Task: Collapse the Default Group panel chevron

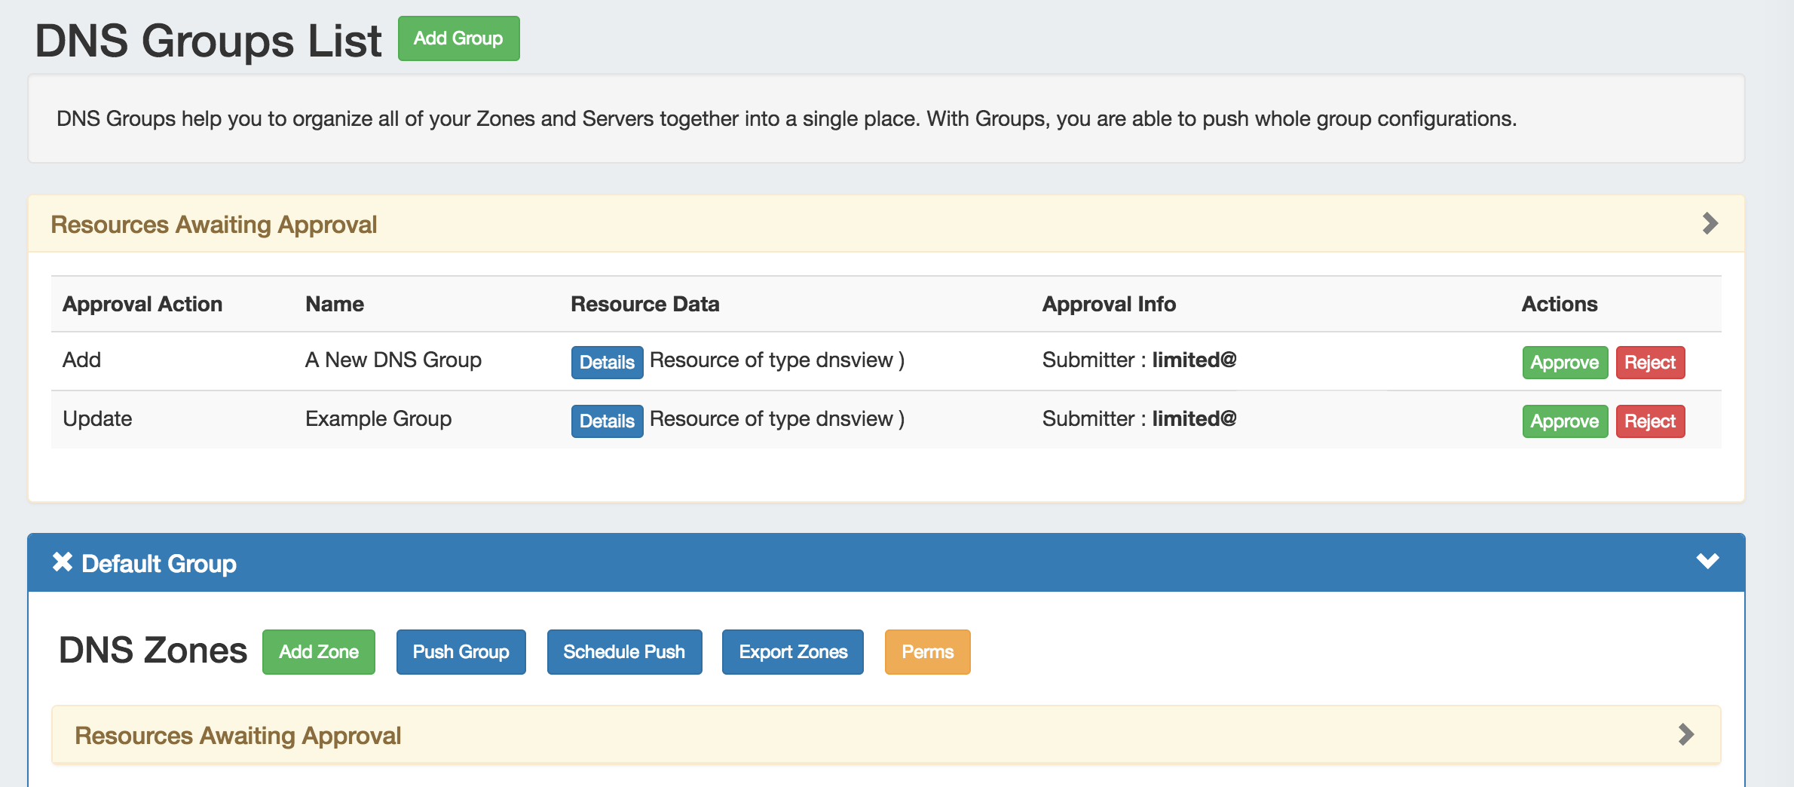Action: pyautogui.click(x=1707, y=562)
